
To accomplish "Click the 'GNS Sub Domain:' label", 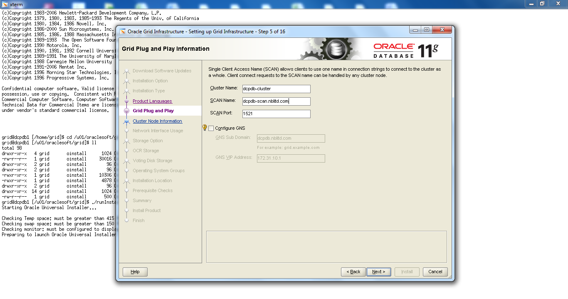I will click(x=233, y=137).
